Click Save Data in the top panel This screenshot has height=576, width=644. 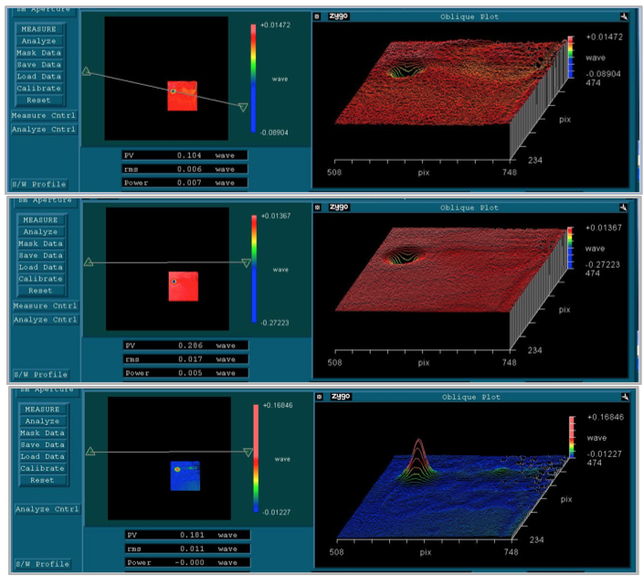[x=41, y=65]
